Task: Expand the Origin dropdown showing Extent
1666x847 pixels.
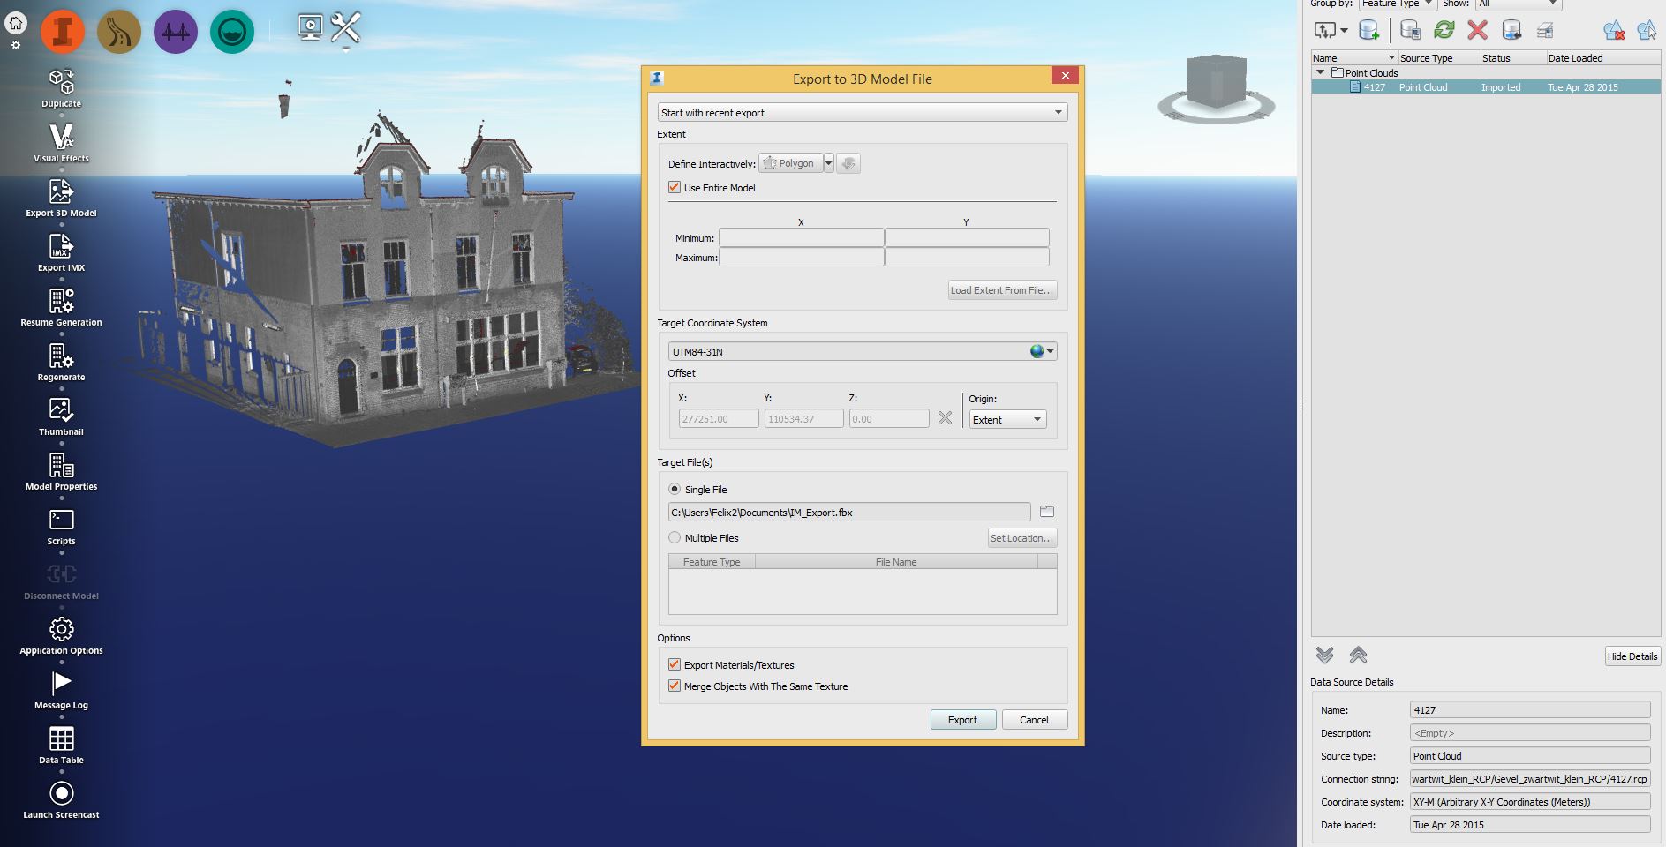Action: point(1035,419)
